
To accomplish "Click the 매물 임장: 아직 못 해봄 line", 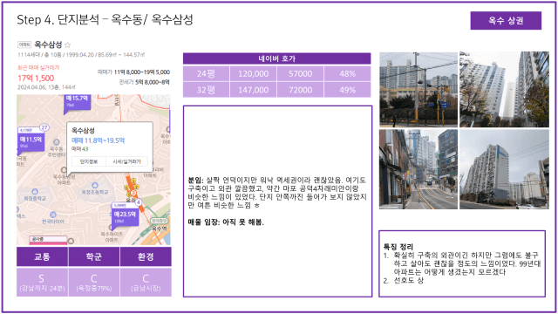I will coord(226,222).
